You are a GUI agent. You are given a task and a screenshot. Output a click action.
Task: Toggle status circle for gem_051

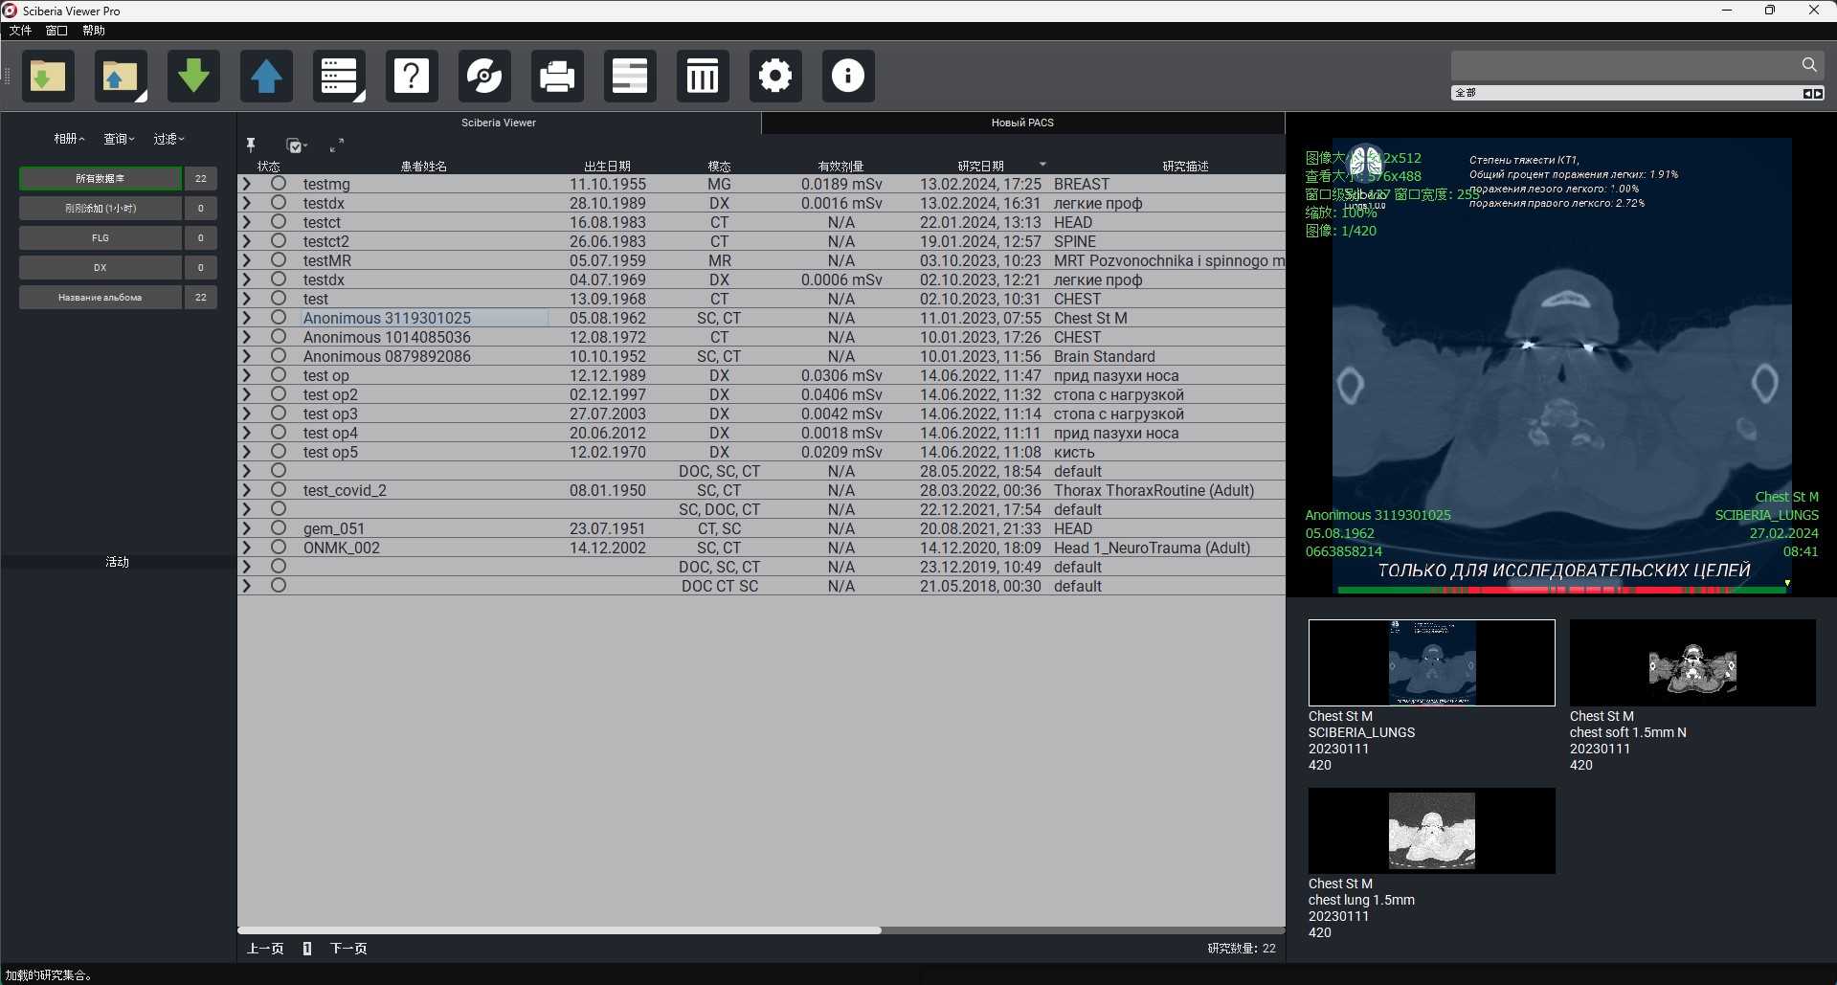[279, 527]
